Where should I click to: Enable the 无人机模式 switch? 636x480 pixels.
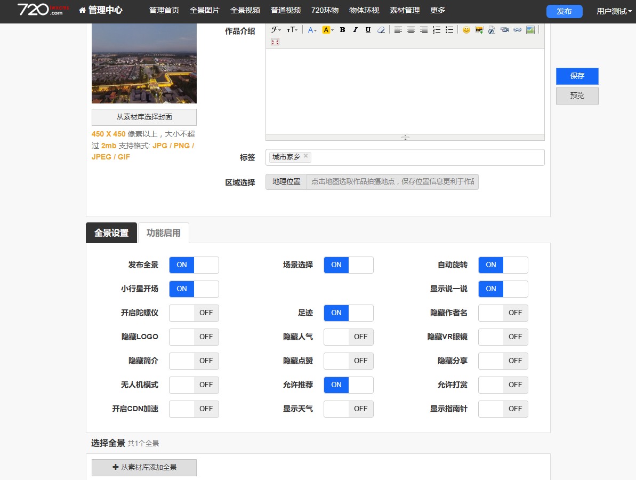point(194,385)
